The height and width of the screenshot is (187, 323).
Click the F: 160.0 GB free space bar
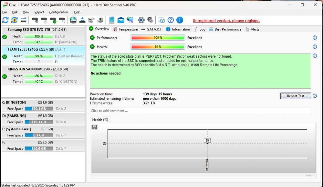(x=39, y=149)
